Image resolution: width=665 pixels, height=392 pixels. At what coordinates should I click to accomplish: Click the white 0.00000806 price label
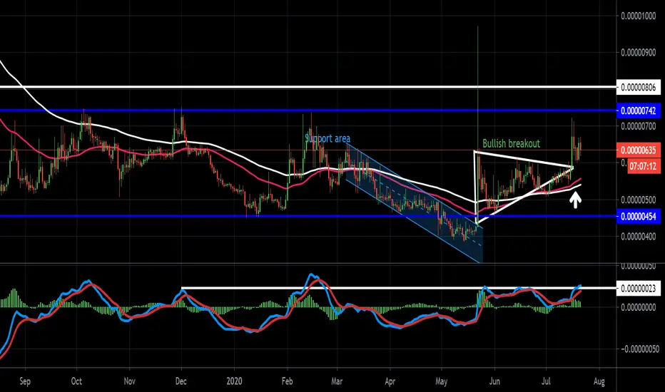coord(638,87)
